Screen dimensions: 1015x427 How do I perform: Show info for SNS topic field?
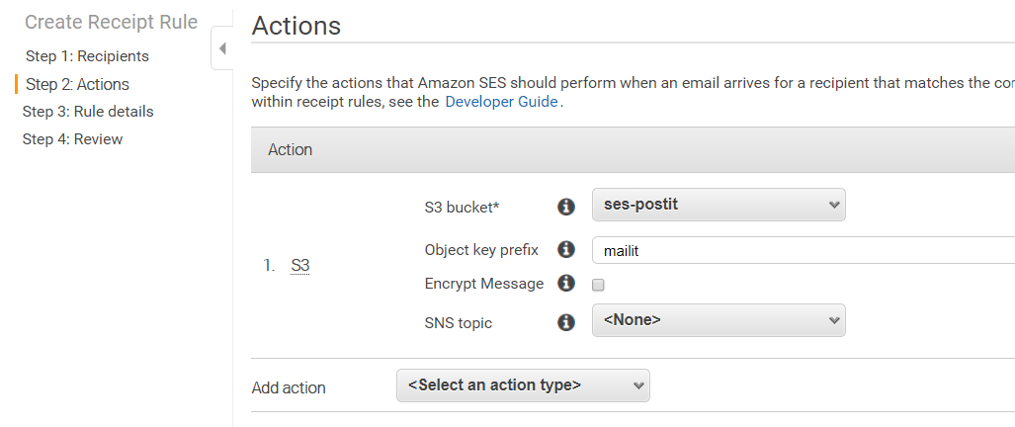(x=566, y=322)
